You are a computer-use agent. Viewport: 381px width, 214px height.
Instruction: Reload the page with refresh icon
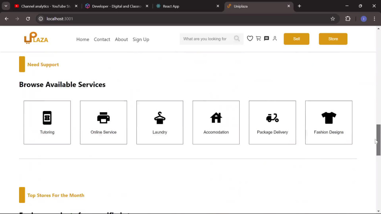point(28,19)
